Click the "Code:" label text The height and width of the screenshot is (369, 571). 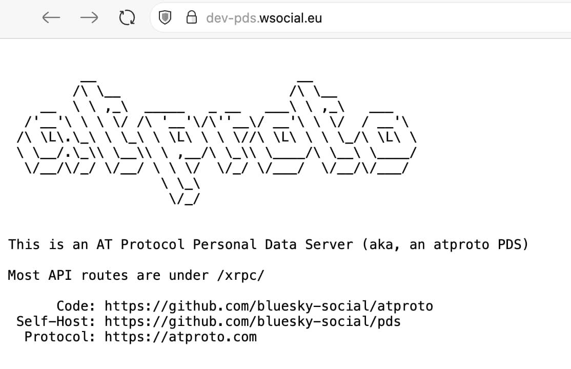click(76, 306)
